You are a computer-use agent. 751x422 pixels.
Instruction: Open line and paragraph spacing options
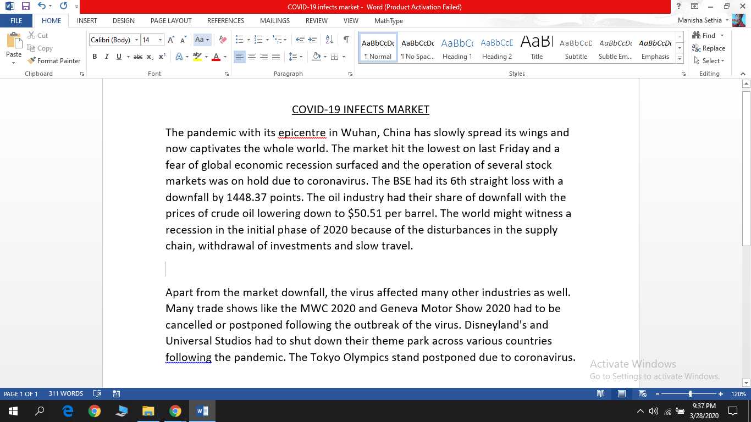tap(295, 57)
